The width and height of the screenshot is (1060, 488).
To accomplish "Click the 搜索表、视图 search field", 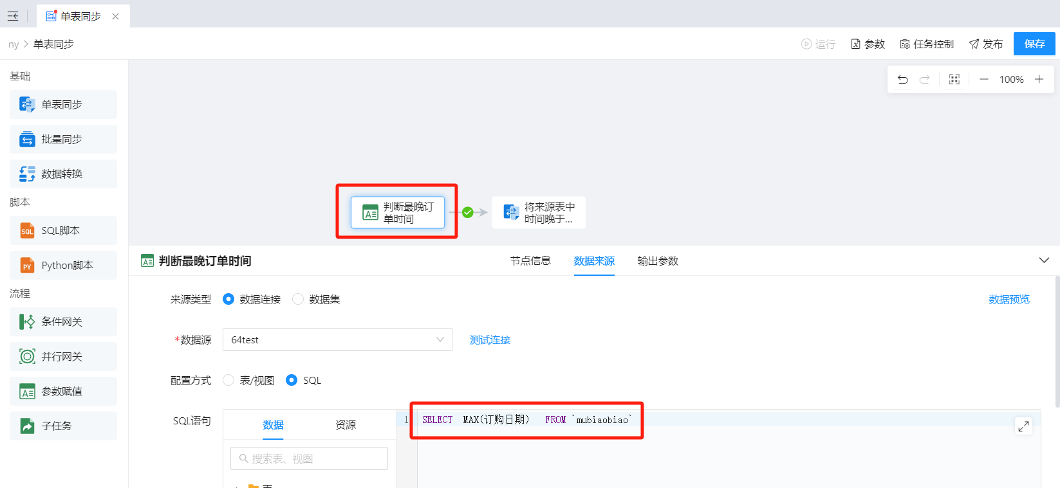I will pos(309,459).
